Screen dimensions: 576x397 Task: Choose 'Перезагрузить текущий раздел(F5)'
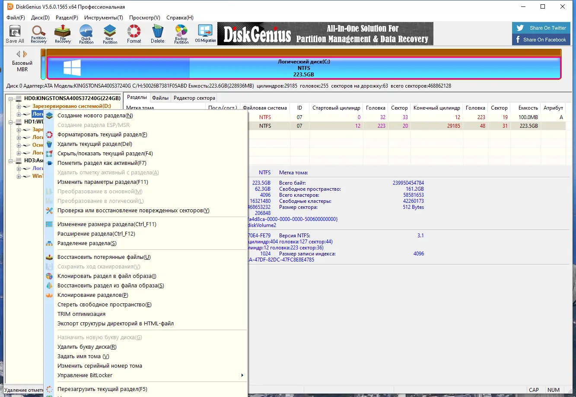[146, 389]
